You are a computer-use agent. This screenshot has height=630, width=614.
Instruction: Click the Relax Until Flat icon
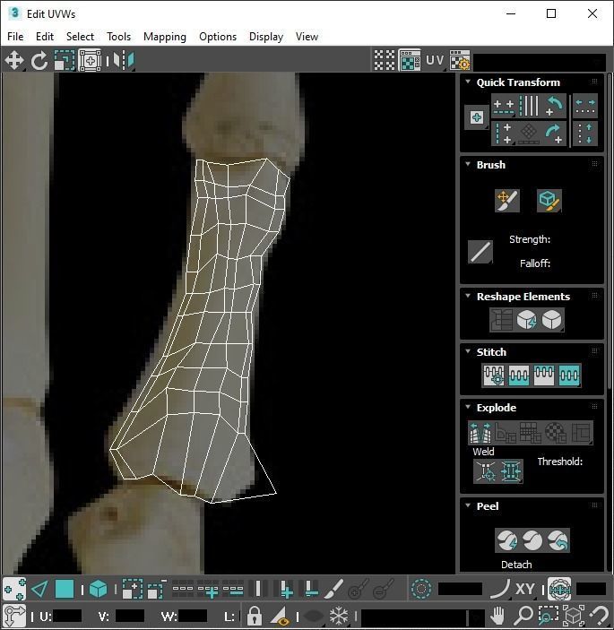click(x=526, y=320)
